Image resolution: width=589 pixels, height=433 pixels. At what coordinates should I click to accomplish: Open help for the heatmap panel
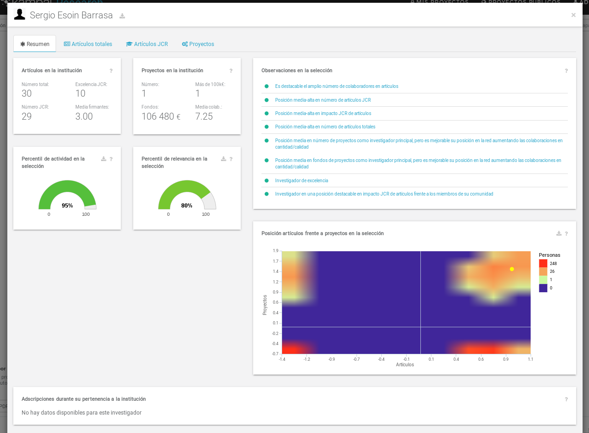566,234
